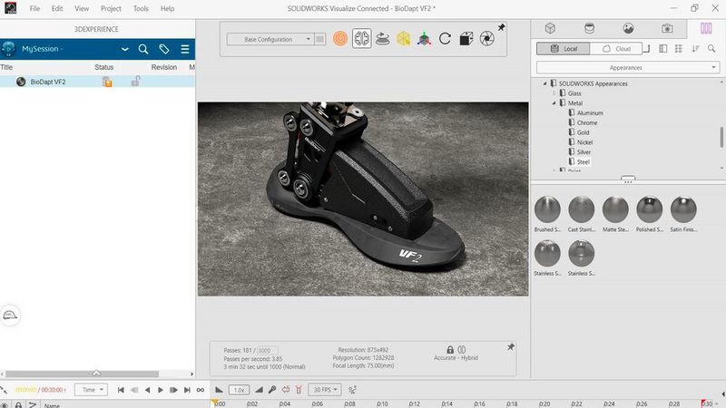The width and height of the screenshot is (726, 408).
Task: Switch to the Models cube tab
Action: pos(550,28)
